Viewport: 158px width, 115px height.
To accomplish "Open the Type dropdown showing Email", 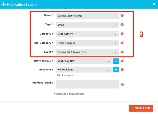I will (x=87, y=25).
